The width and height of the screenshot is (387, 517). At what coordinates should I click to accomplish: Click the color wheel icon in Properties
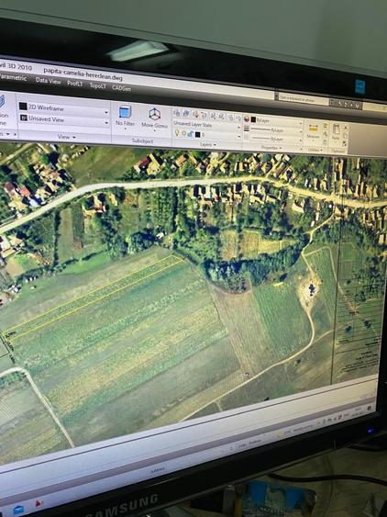click(247, 119)
